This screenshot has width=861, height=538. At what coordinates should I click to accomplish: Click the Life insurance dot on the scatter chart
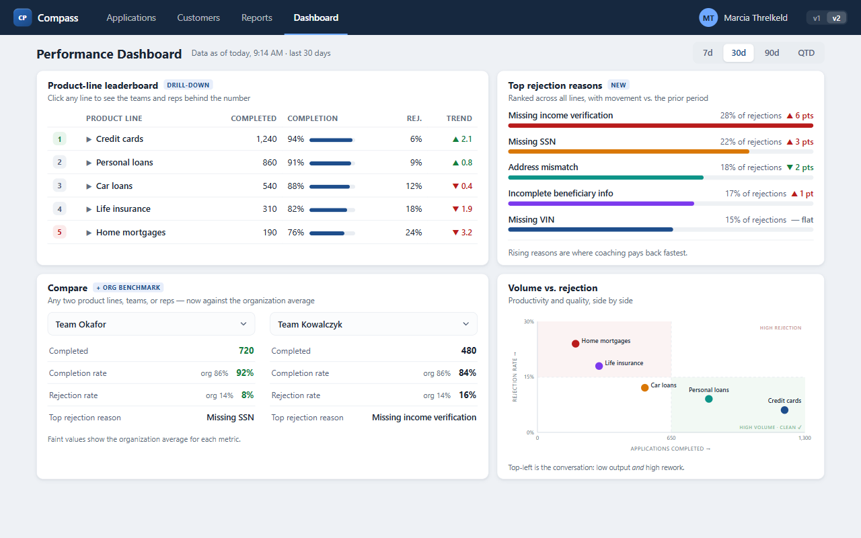599,366
